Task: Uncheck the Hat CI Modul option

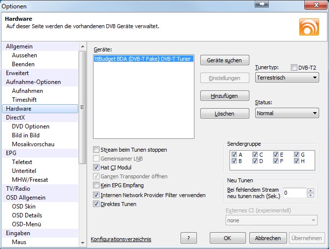Action: click(x=96, y=167)
